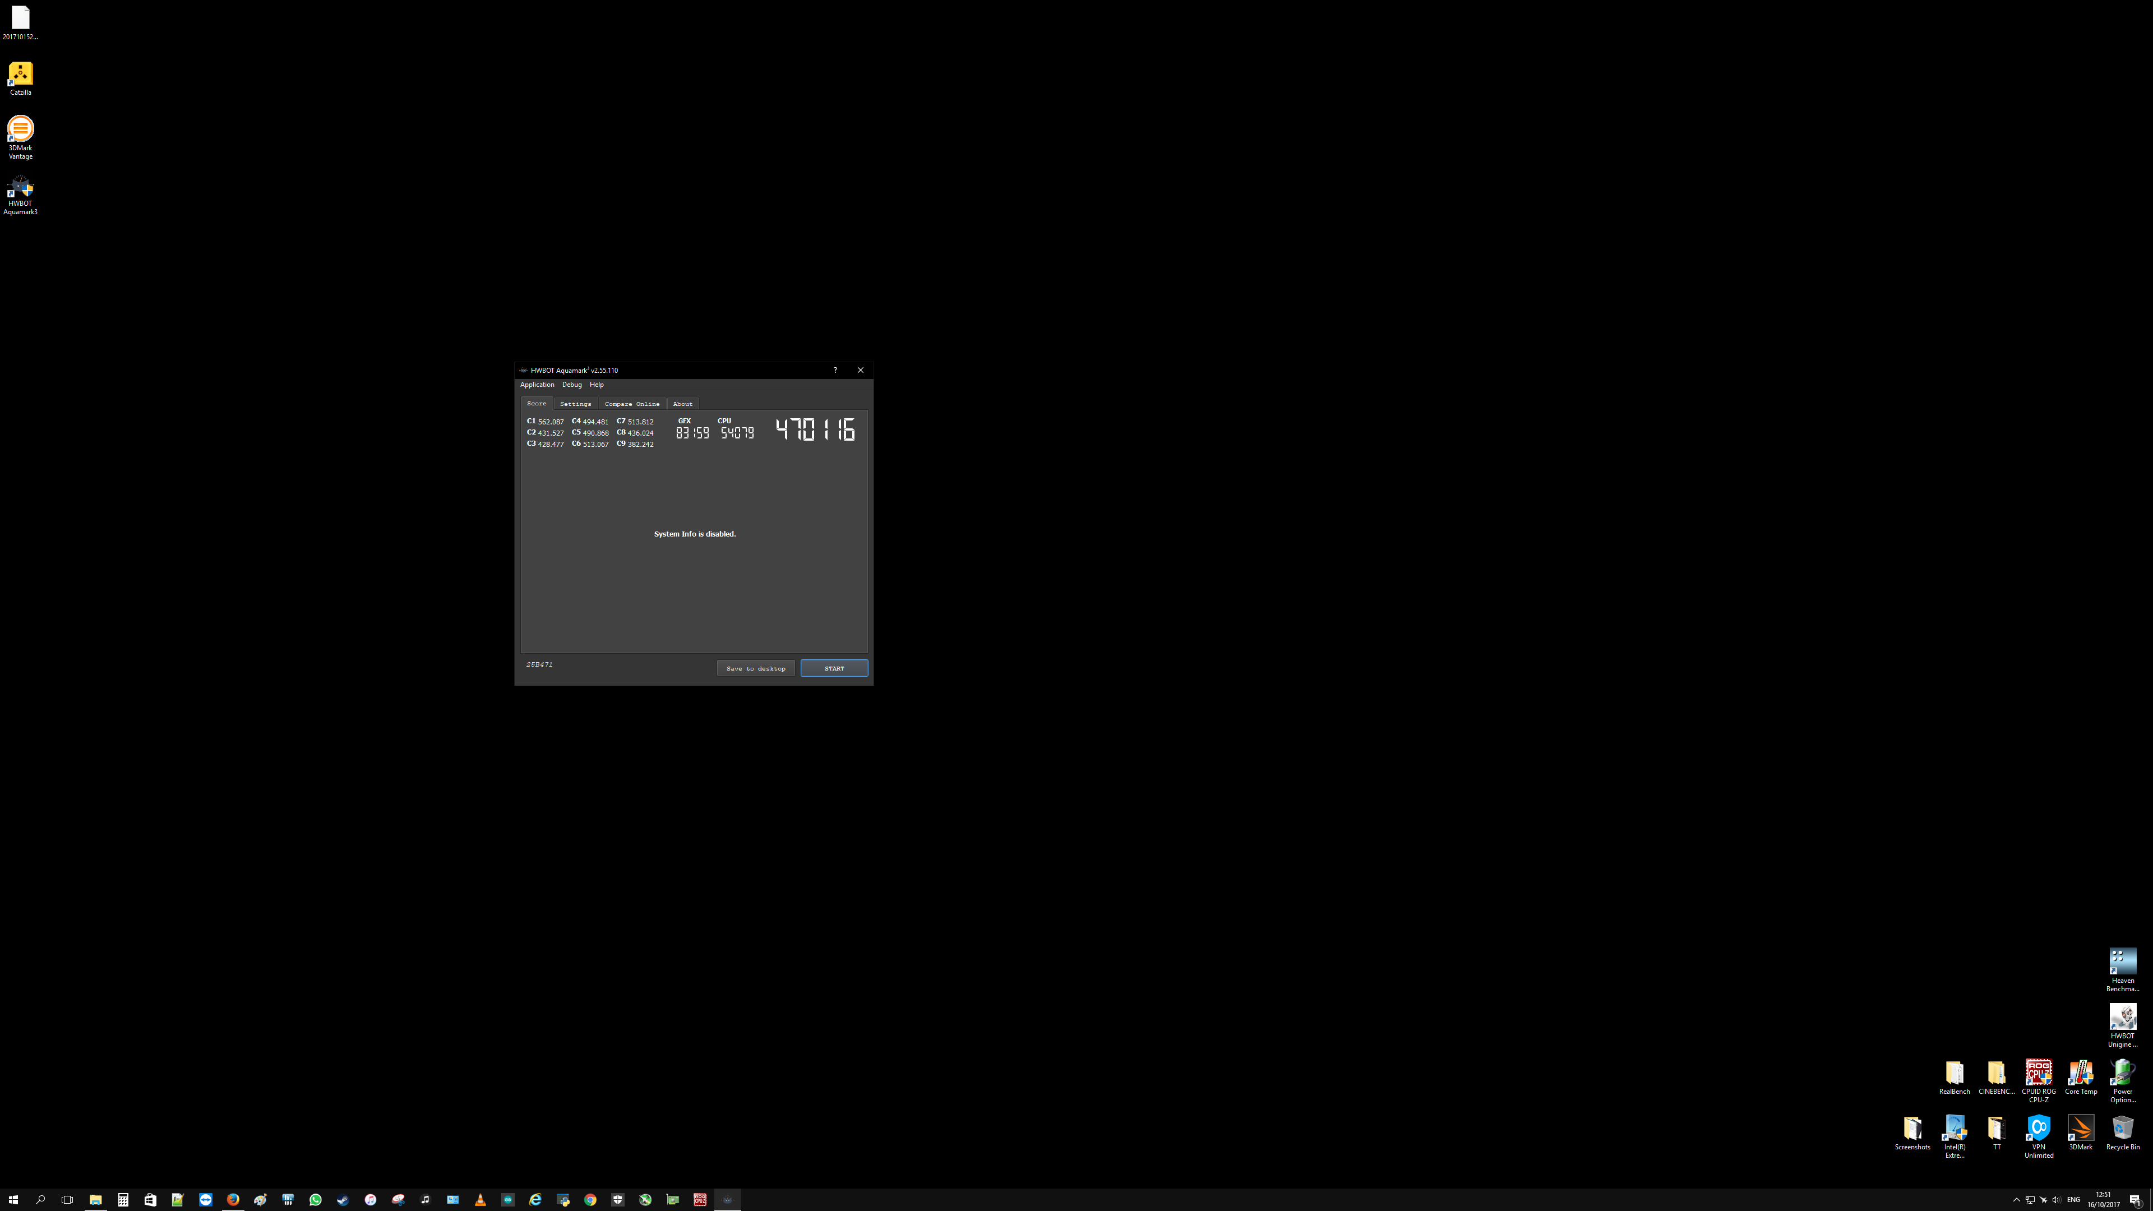This screenshot has width=2153, height=1211.
Task: Open Microsoft Store from taskbar
Action: click(150, 1199)
